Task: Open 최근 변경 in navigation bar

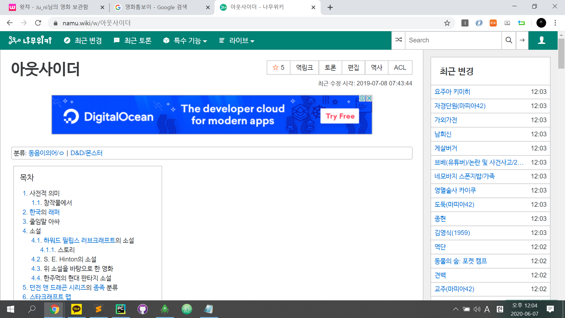Action: pos(83,41)
